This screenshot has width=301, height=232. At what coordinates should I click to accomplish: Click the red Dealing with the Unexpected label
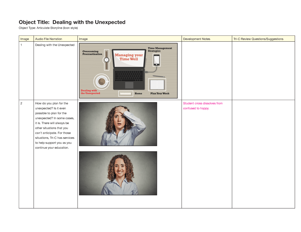(90, 92)
